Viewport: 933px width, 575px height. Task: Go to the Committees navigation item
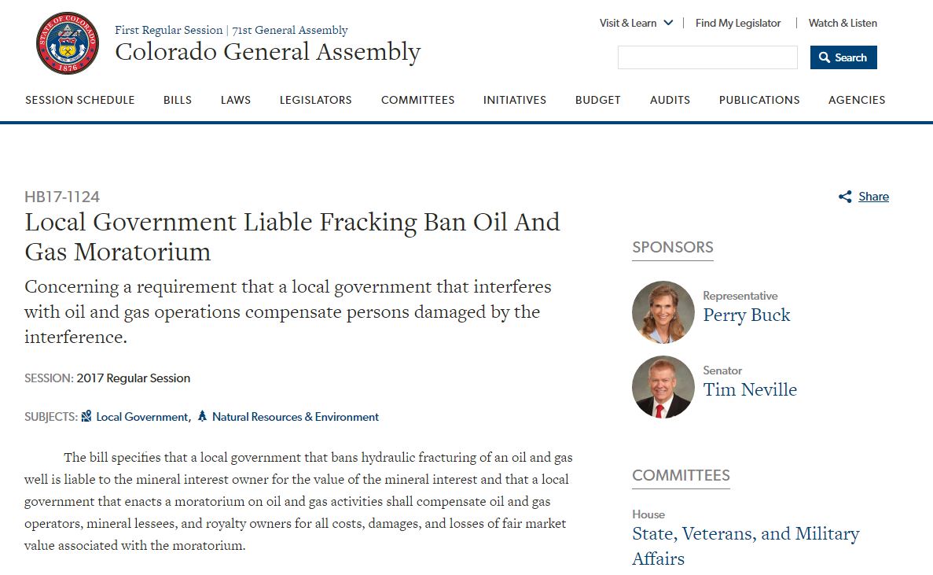[x=418, y=100]
